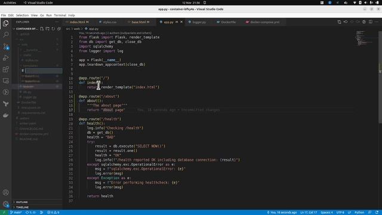Click the volume icon in system tray
The width and height of the screenshot is (382, 215).
click(365, 2)
